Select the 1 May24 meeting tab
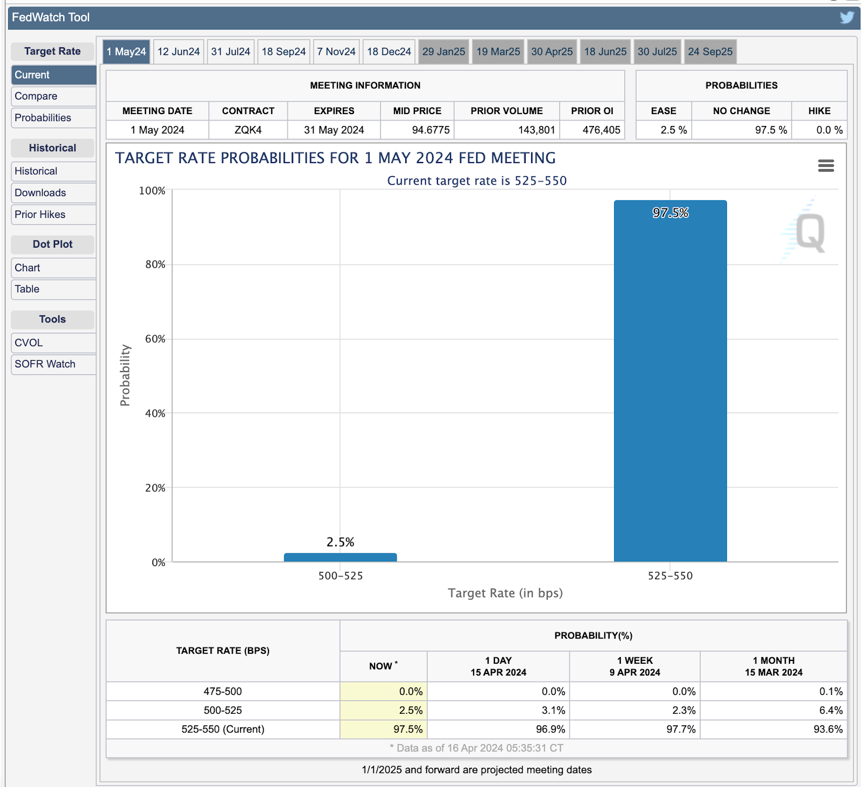Screen dimensions: 861x787 pos(126,52)
